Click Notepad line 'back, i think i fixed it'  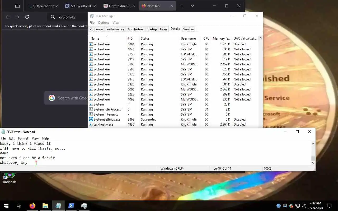pos(25,144)
